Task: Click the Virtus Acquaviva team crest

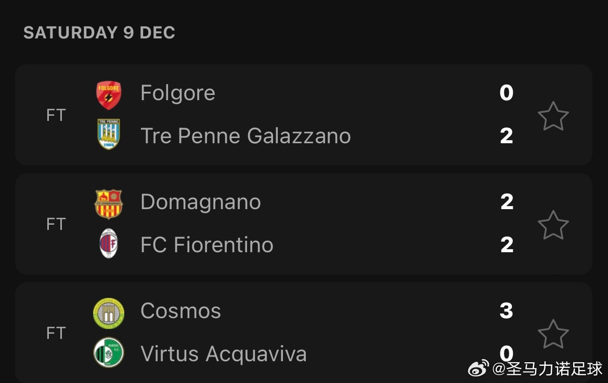Action: [109, 352]
